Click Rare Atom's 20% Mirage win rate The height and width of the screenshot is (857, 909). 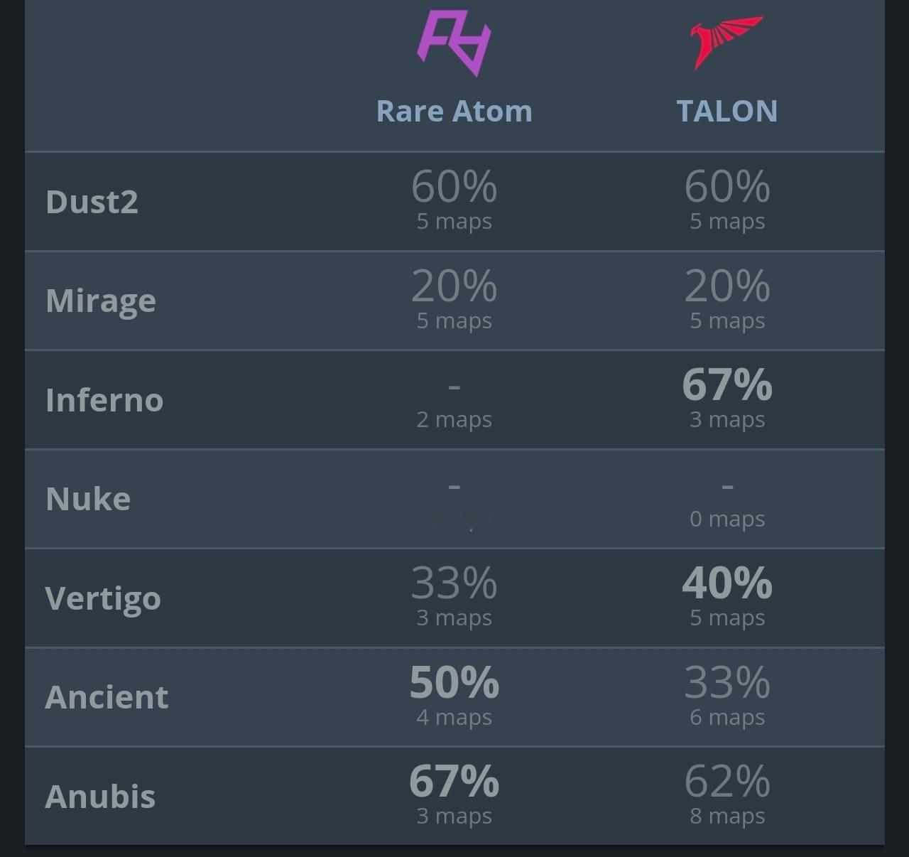(x=454, y=286)
